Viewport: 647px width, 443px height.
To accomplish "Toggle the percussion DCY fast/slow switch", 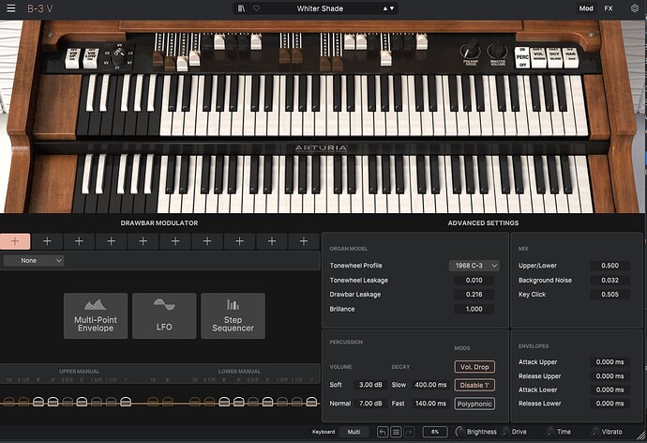I will click(x=554, y=58).
